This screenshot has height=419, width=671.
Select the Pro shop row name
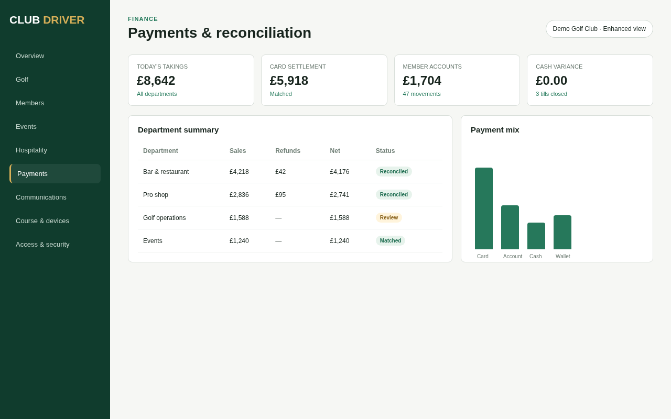156,195
